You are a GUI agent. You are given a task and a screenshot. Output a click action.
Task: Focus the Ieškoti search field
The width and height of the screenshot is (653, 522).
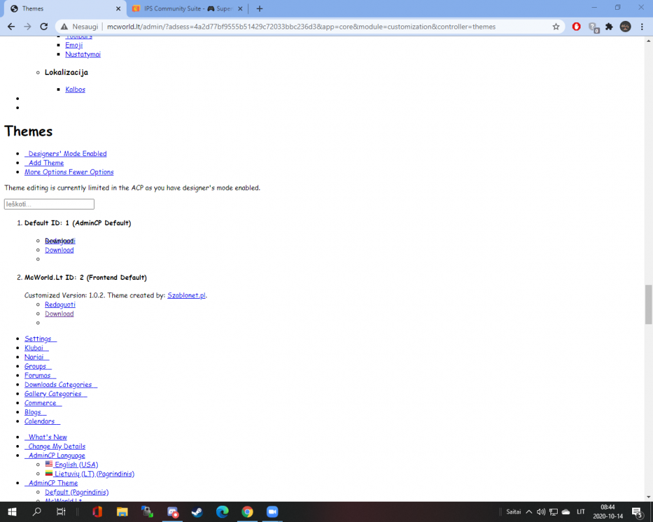pyautogui.click(x=49, y=204)
